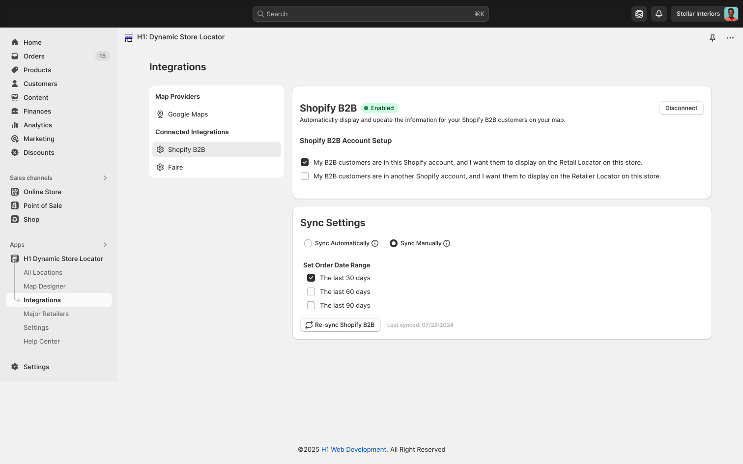The height and width of the screenshot is (464, 743).
Task: Pin the app with the pin icon
Action: coord(713,38)
